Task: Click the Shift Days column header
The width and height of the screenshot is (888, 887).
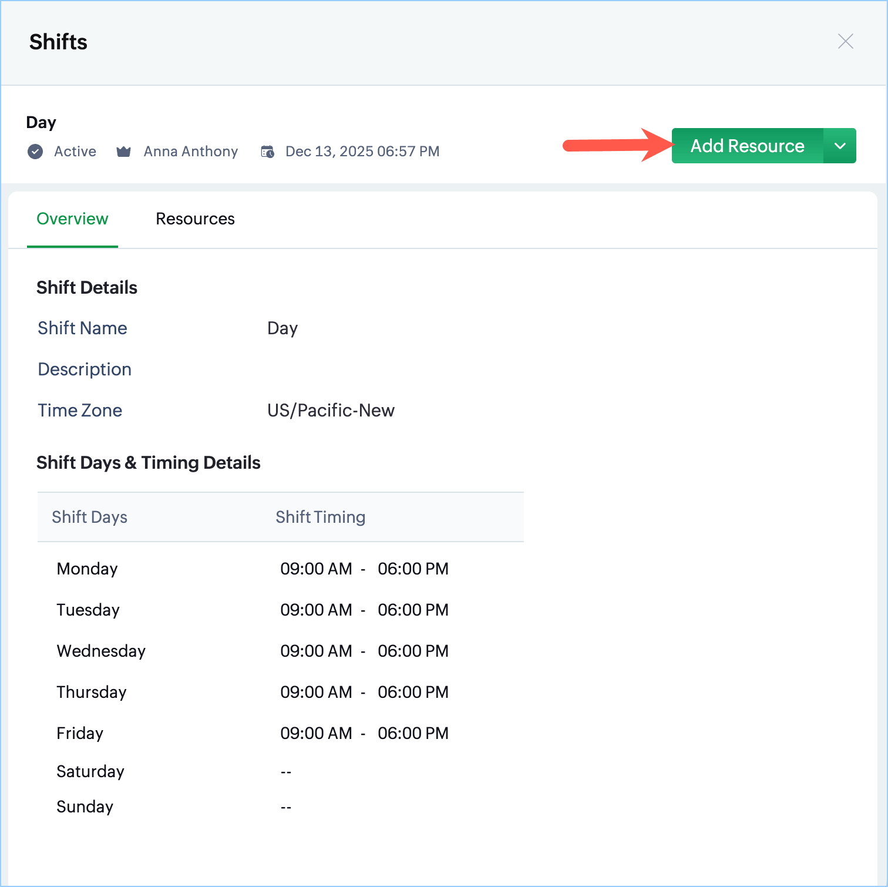Action: 89,517
